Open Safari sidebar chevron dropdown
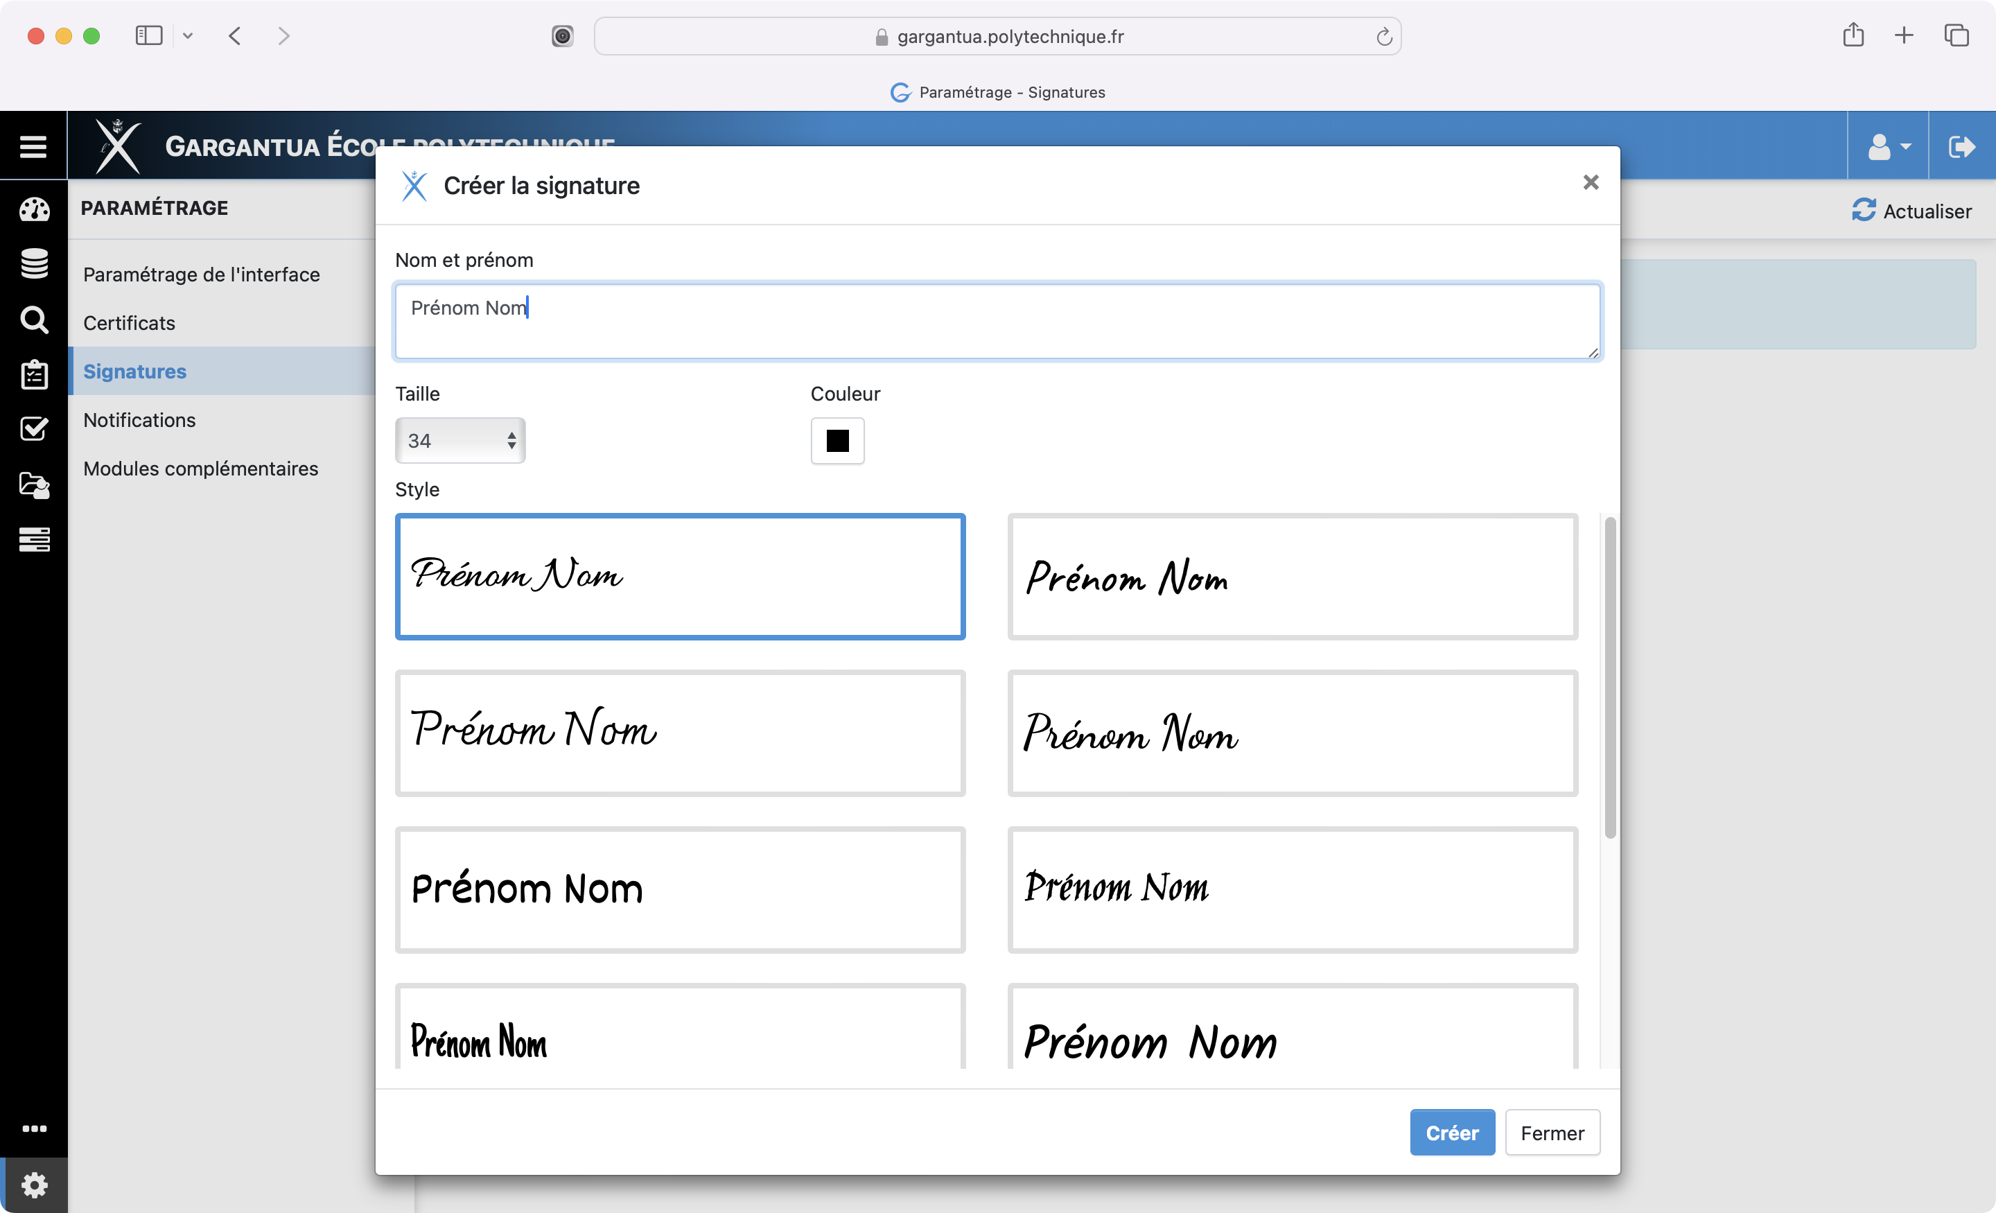Screen dimensions: 1996x1213 point(188,35)
